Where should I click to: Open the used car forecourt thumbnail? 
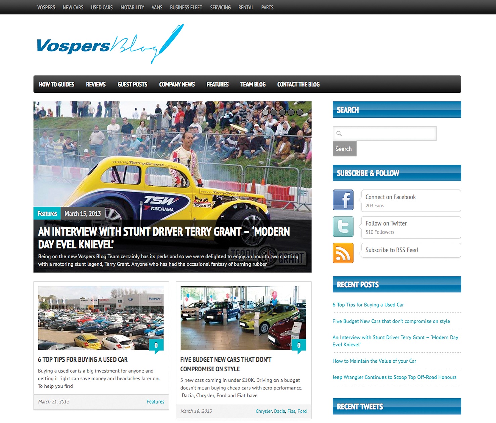pyautogui.click(x=101, y=318)
